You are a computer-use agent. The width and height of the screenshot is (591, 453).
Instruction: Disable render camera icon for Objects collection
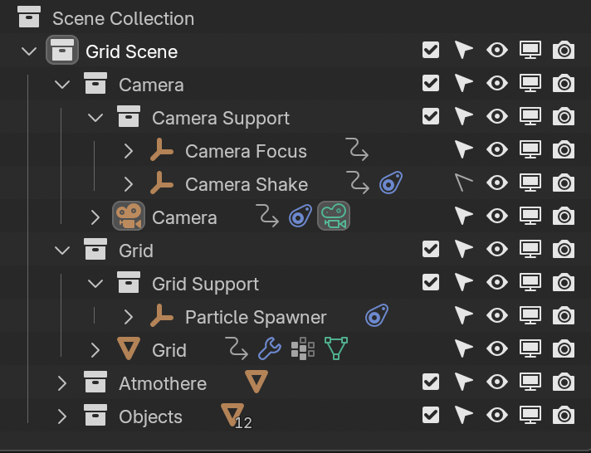pyautogui.click(x=564, y=416)
